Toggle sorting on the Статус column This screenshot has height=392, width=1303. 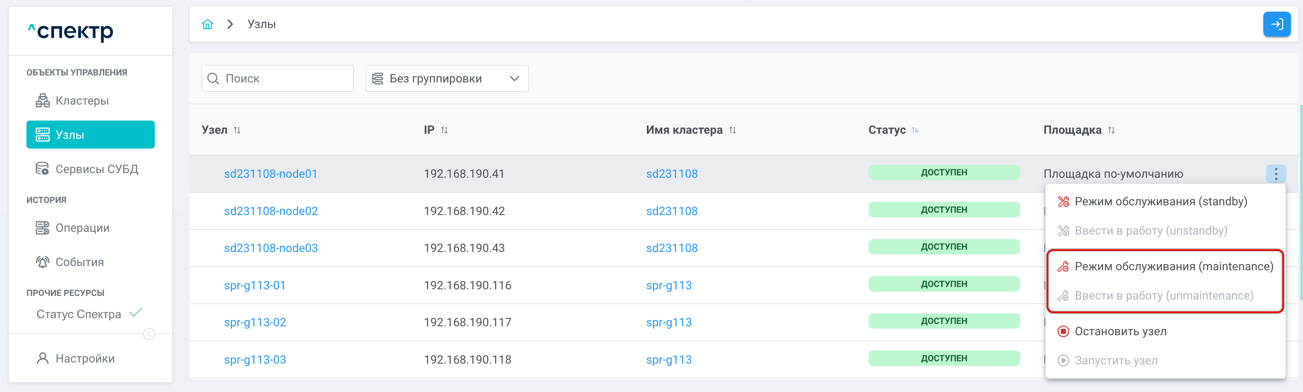(x=915, y=131)
